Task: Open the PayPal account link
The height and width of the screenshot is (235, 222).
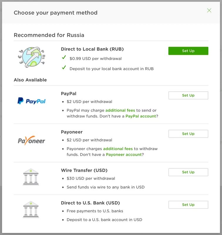Action: pos(141,116)
